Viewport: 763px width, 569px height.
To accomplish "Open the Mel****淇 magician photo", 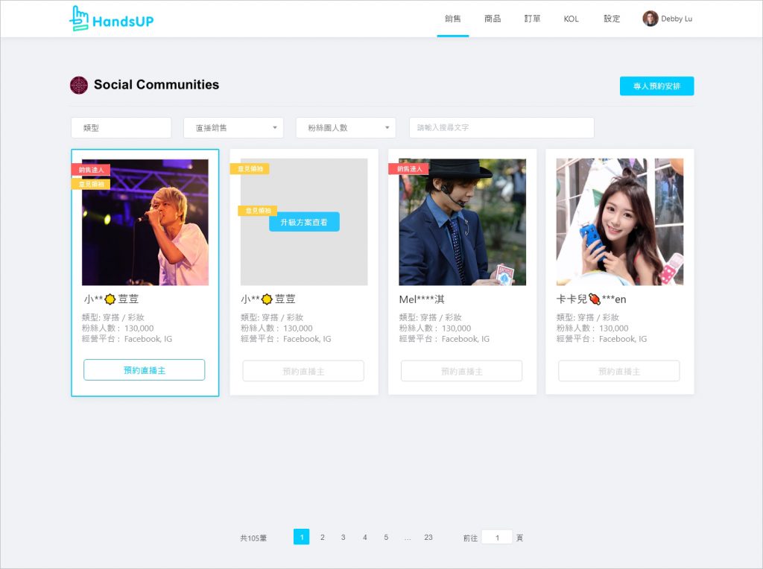I will tap(462, 222).
